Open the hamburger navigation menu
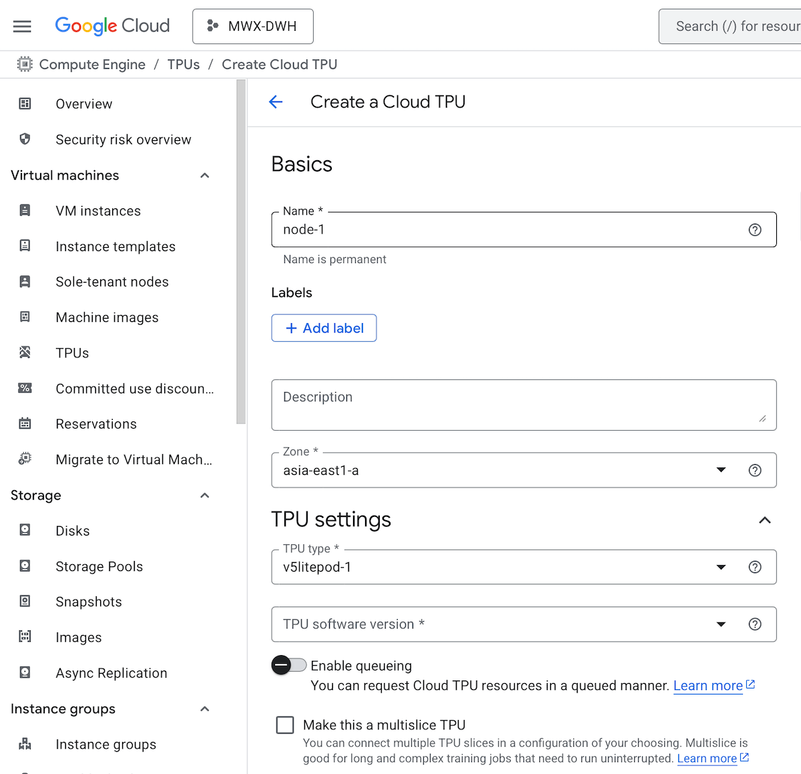 [x=22, y=26]
